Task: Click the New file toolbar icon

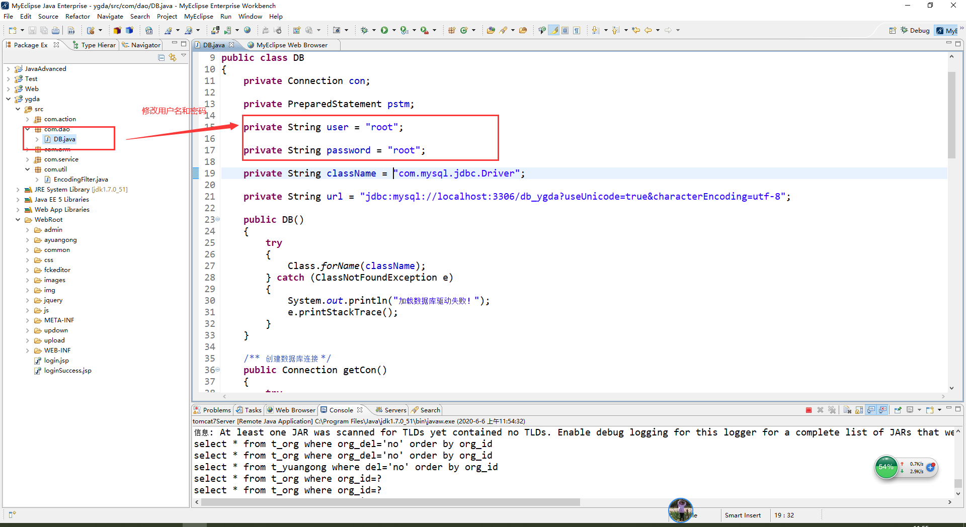Action: 13,30
